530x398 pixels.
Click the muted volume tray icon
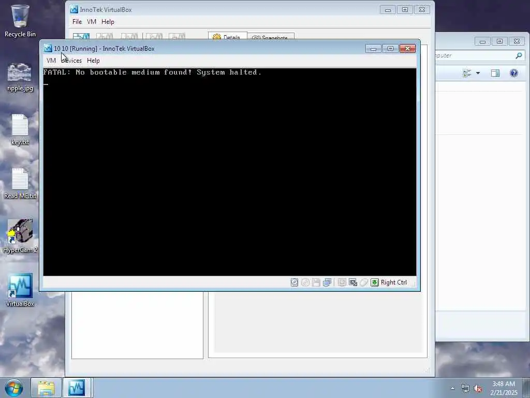(x=478, y=389)
